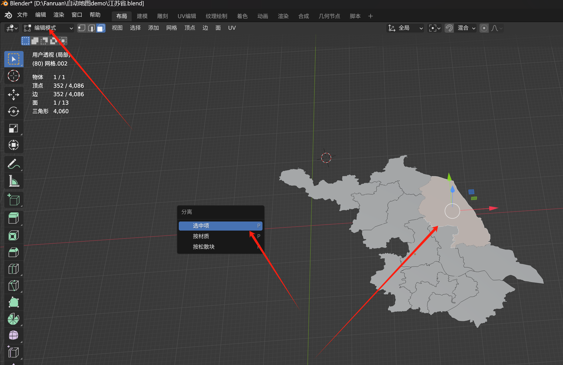Open the viewport 添加 menu

[154, 28]
